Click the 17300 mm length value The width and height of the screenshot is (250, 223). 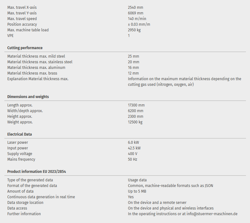point(136,105)
